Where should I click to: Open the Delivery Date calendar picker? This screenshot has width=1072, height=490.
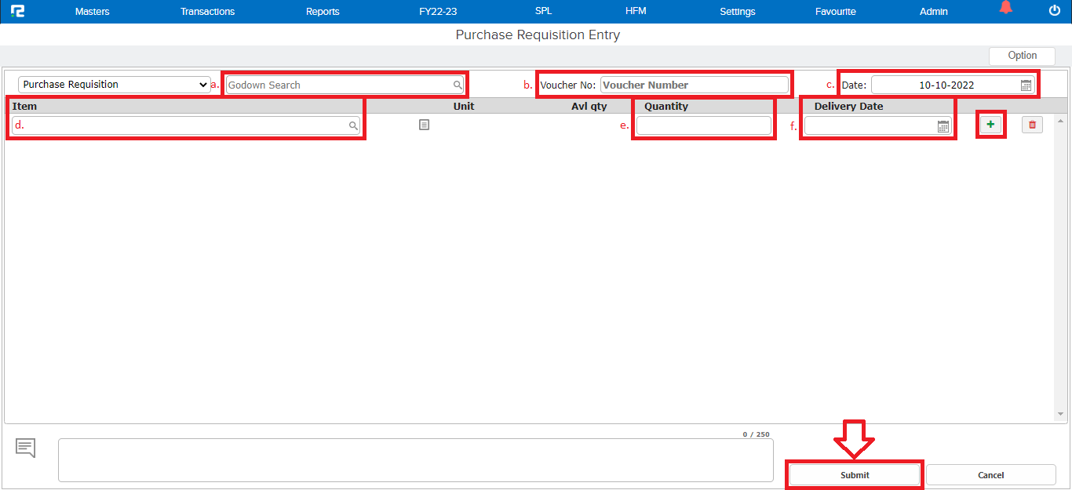click(943, 126)
